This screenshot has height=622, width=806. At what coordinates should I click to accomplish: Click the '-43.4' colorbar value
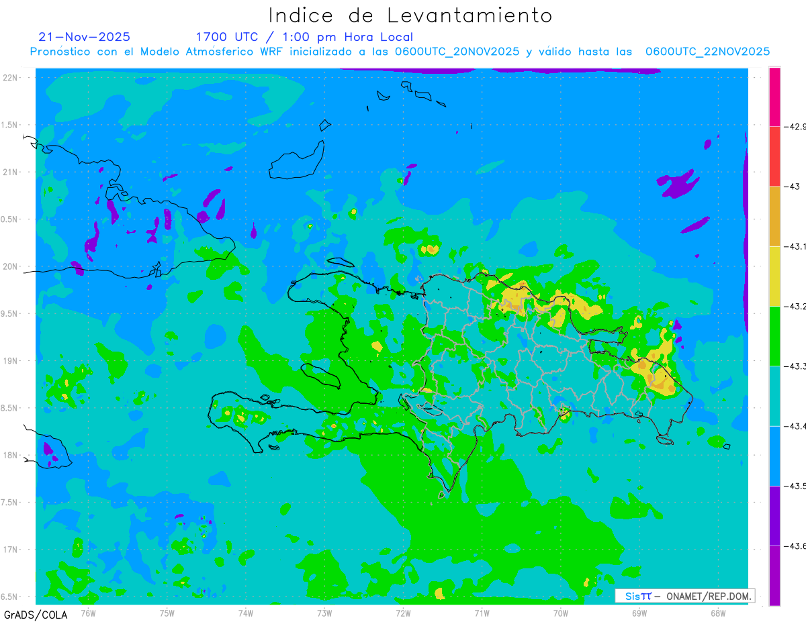point(796,426)
